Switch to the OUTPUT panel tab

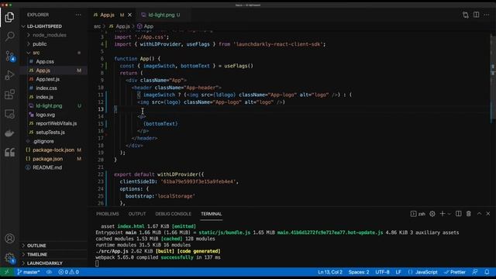[x=137, y=214]
